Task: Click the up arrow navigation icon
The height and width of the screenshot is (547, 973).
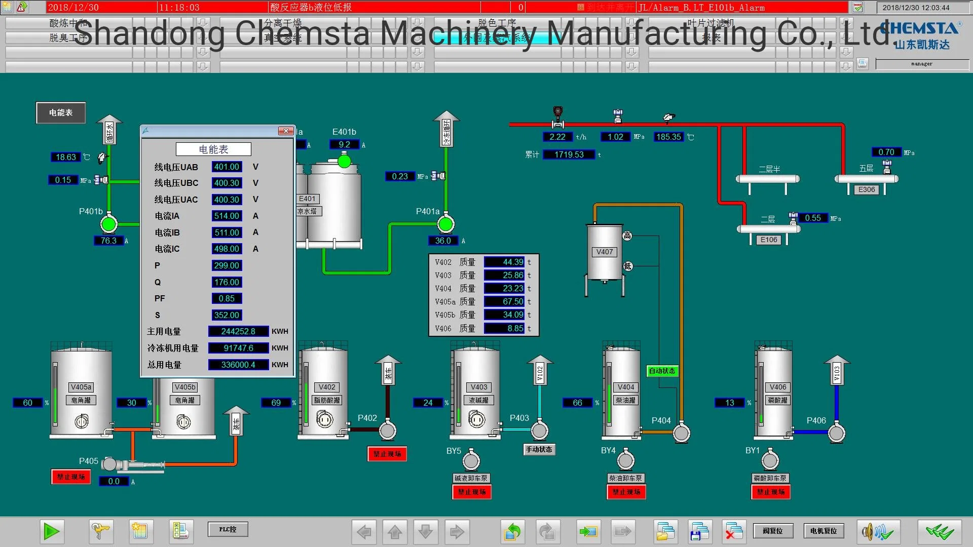Action: point(395,531)
